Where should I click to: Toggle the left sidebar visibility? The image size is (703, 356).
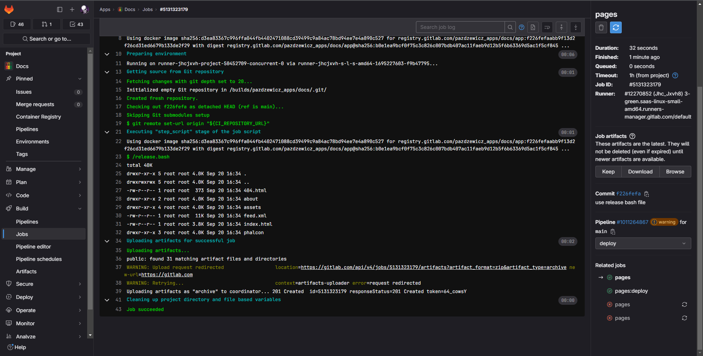[60, 10]
